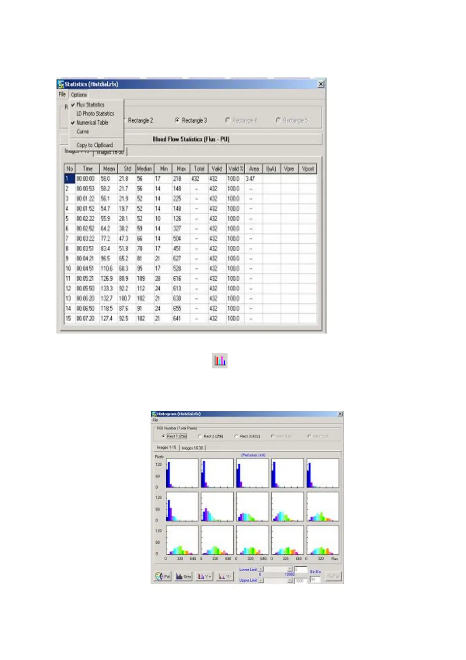Open File menu in Histogram window
This screenshot has height=660, width=466.
click(155, 420)
